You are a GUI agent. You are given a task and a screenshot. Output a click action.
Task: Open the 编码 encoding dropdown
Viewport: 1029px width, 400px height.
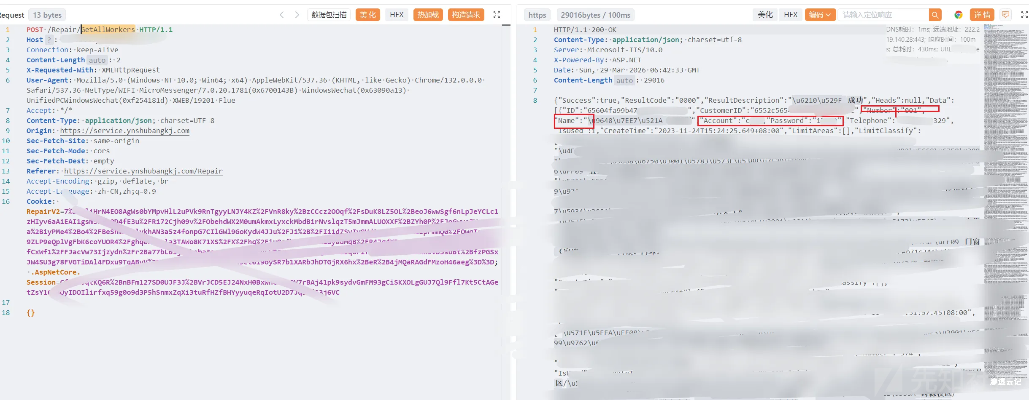coord(820,15)
